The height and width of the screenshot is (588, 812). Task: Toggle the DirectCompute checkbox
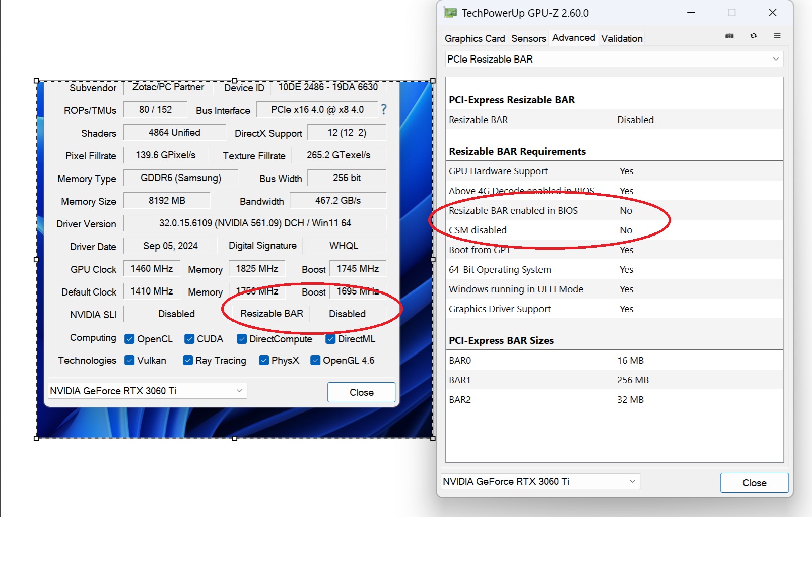[x=242, y=339]
